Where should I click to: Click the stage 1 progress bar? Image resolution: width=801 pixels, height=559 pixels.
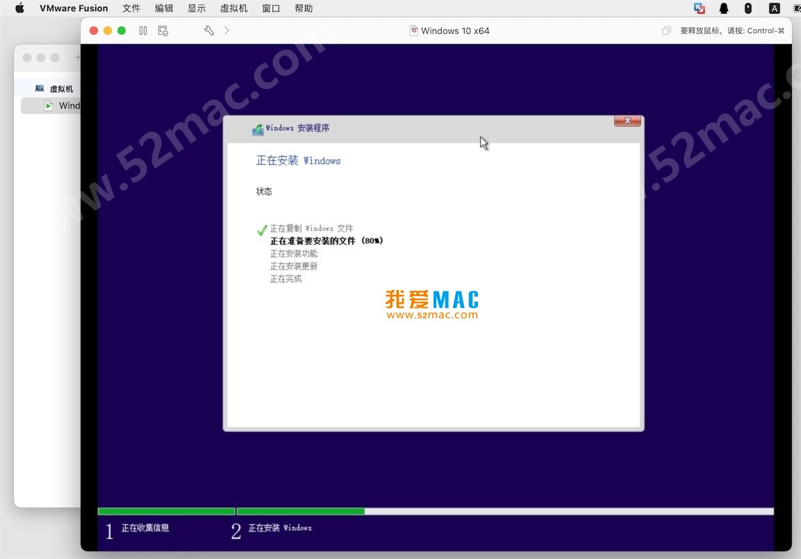[167, 512]
